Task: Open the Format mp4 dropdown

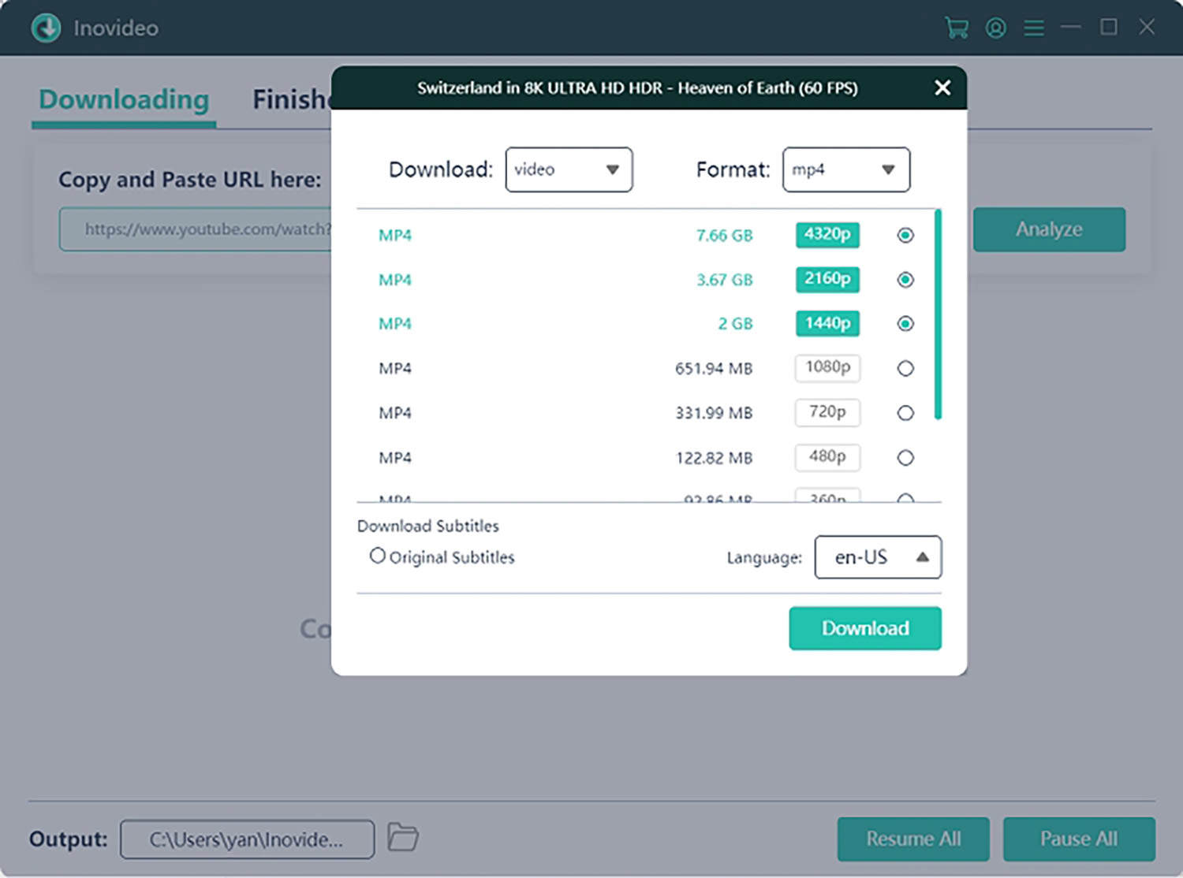Action: click(846, 169)
